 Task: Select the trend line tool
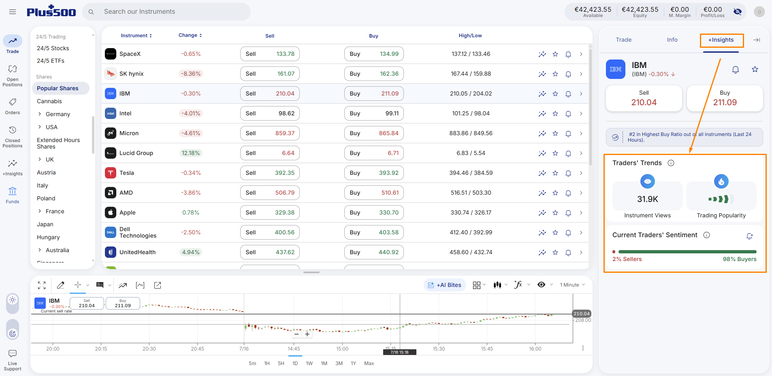(x=123, y=285)
